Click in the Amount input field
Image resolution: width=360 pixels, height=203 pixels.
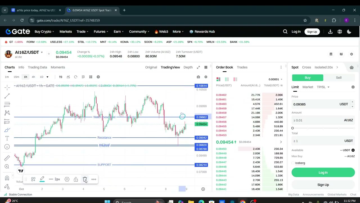pyautogui.click(x=323, y=120)
